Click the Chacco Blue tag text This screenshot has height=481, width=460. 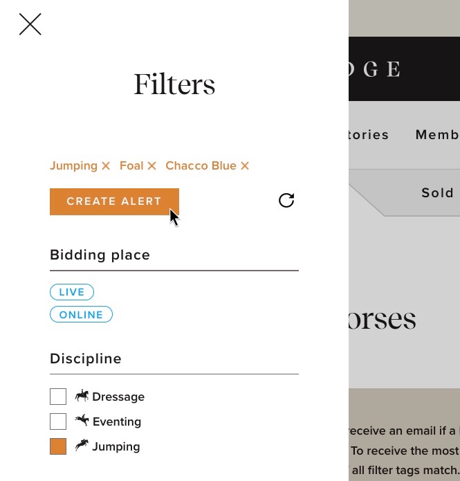tap(201, 165)
